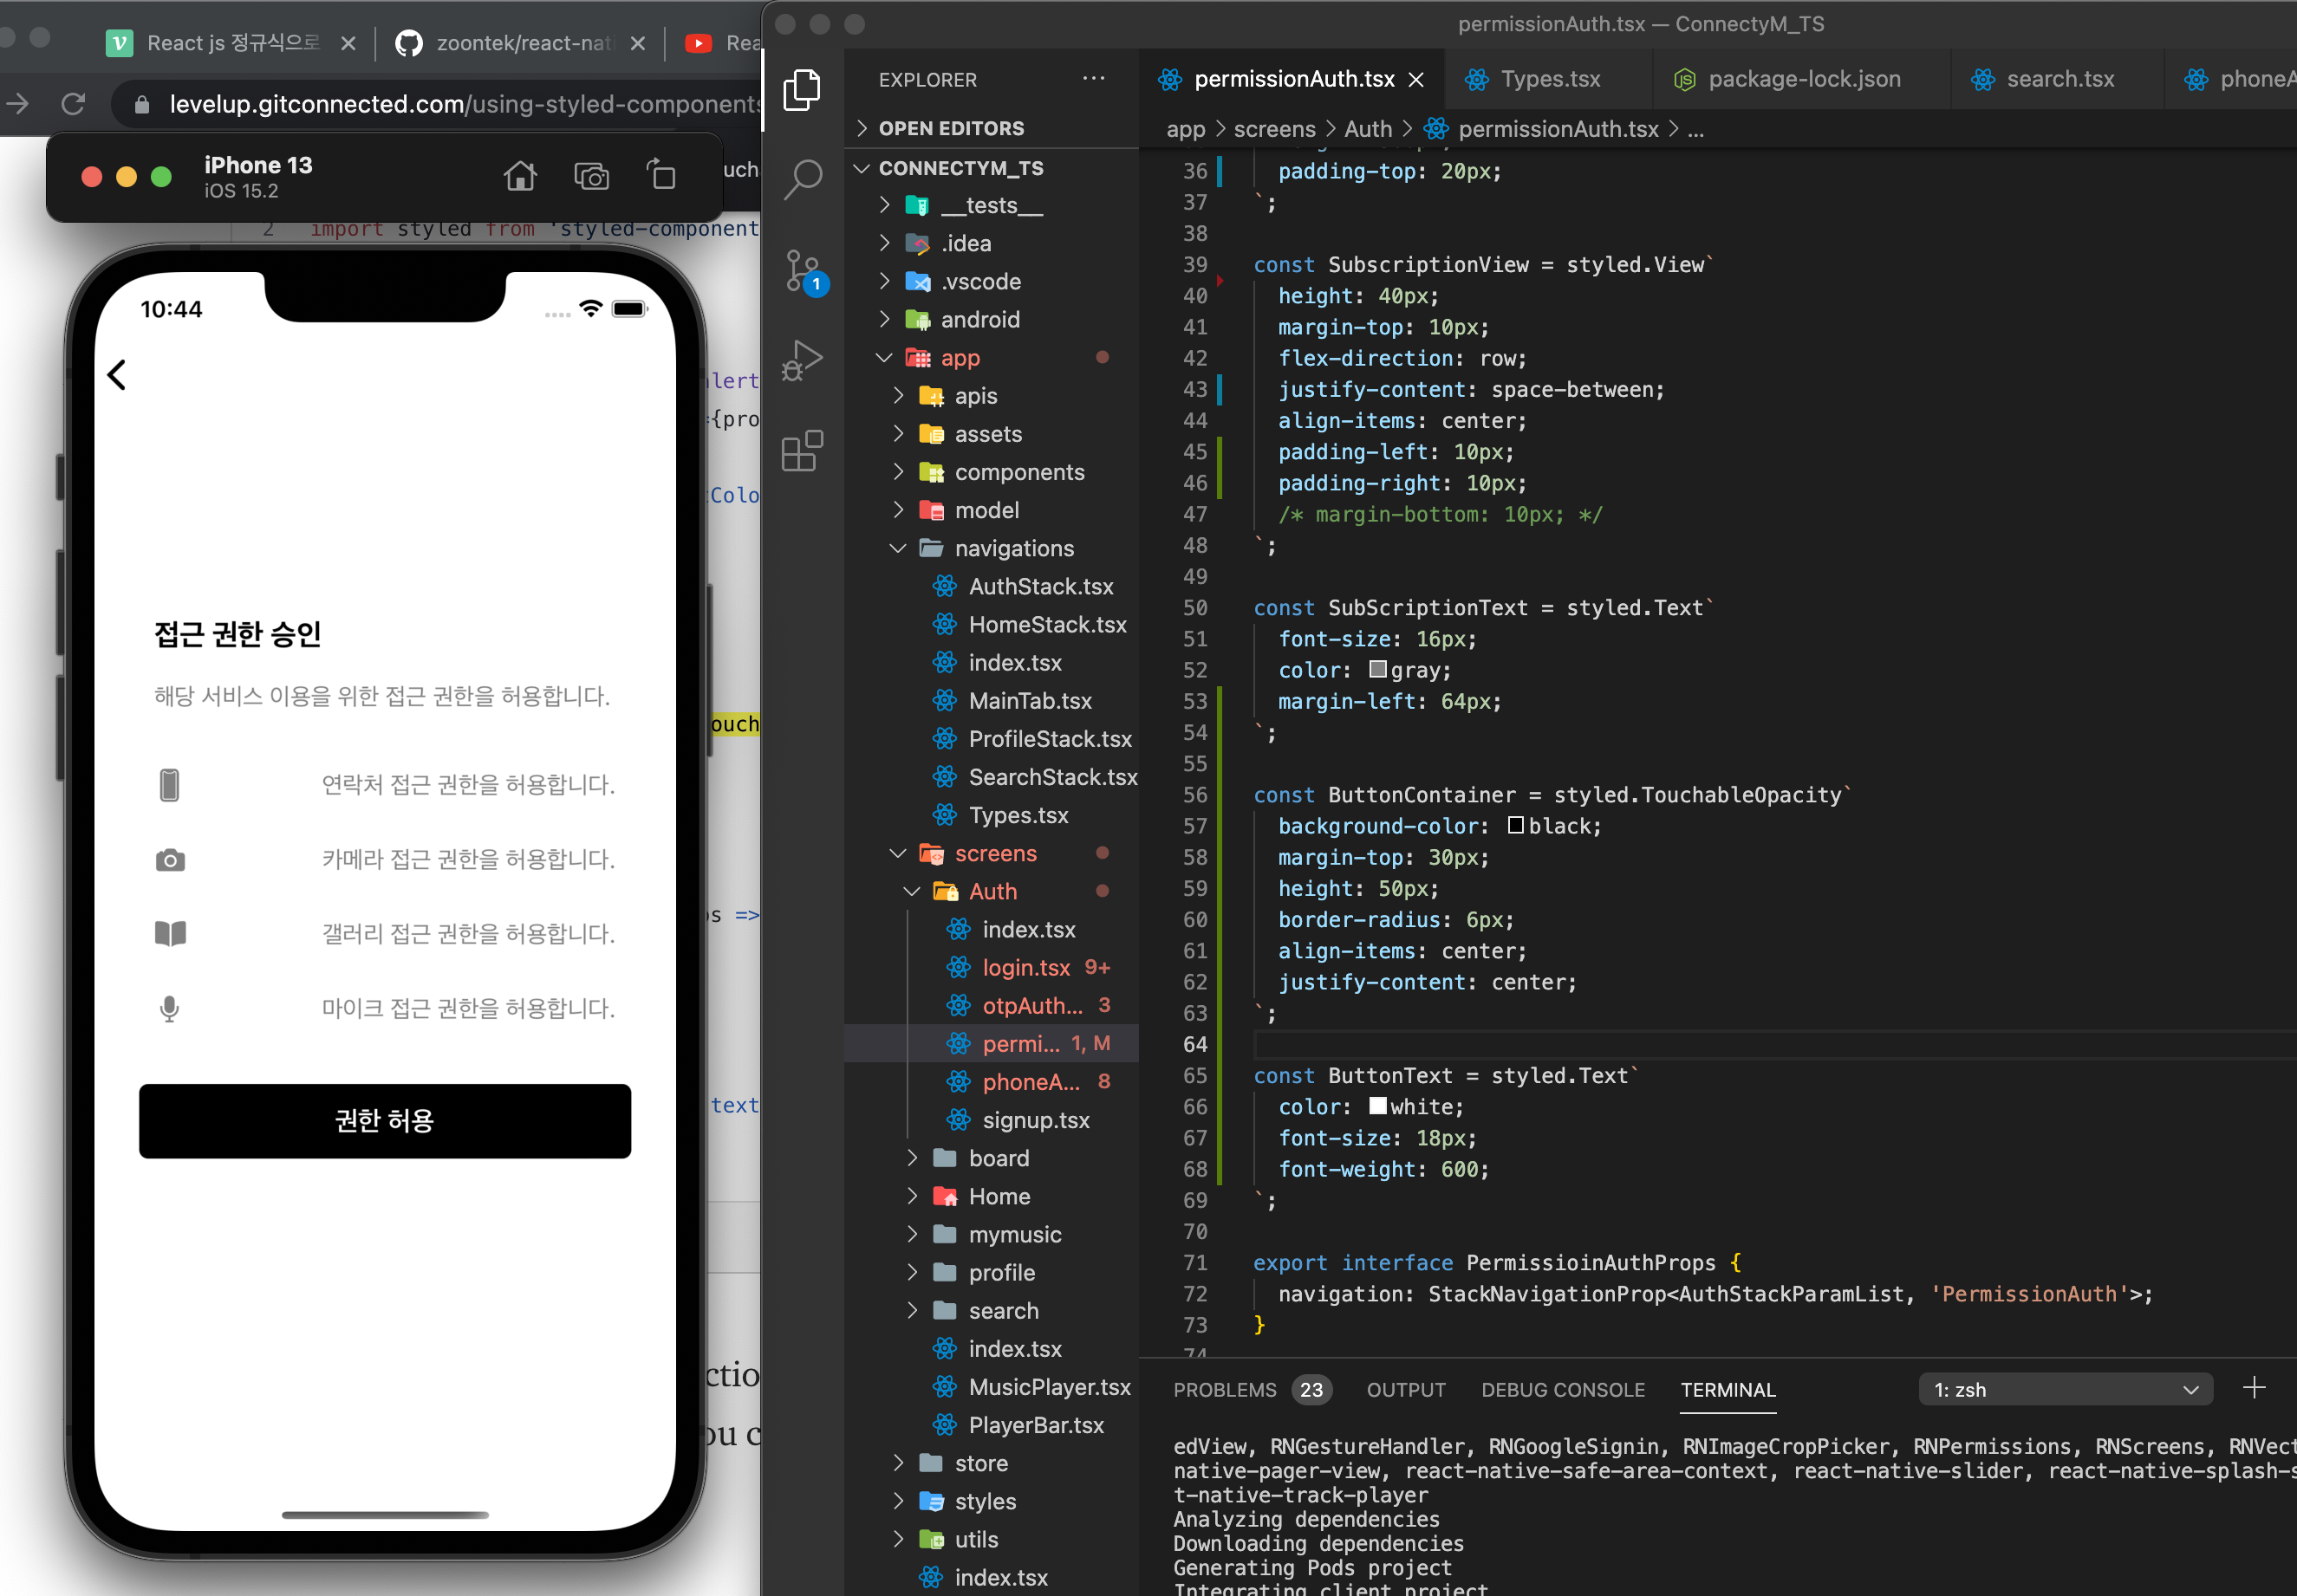Open Explorer more actions ellipsis
This screenshot has height=1596, width=2297.
[x=1094, y=79]
